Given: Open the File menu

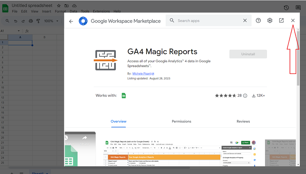Looking at the screenshot, I should (x=15, y=11).
